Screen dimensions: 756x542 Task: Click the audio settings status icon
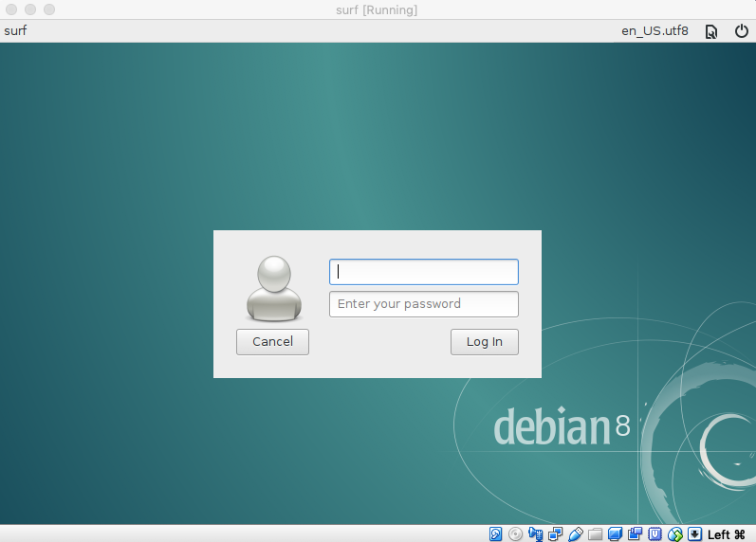point(536,533)
